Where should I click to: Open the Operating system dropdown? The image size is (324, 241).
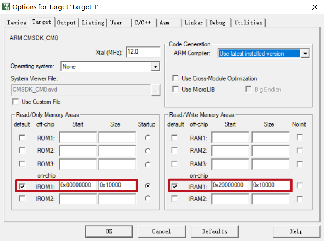click(x=155, y=66)
